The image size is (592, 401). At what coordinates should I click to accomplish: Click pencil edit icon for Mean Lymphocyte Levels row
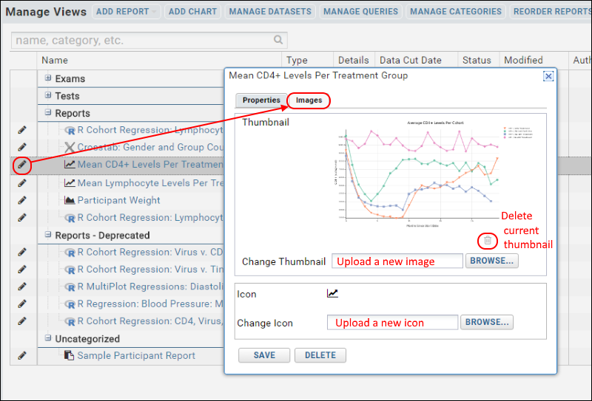click(x=22, y=183)
